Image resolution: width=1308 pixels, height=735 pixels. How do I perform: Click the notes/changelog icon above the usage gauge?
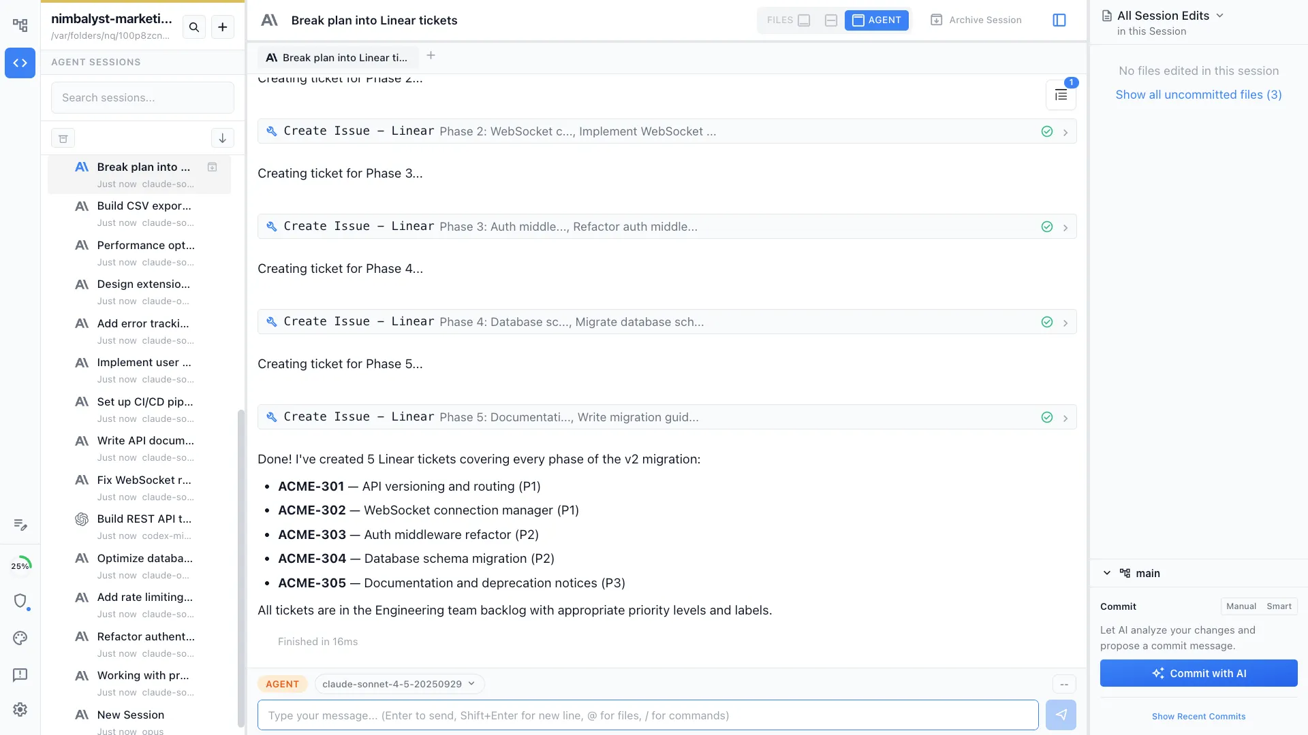tap(20, 525)
